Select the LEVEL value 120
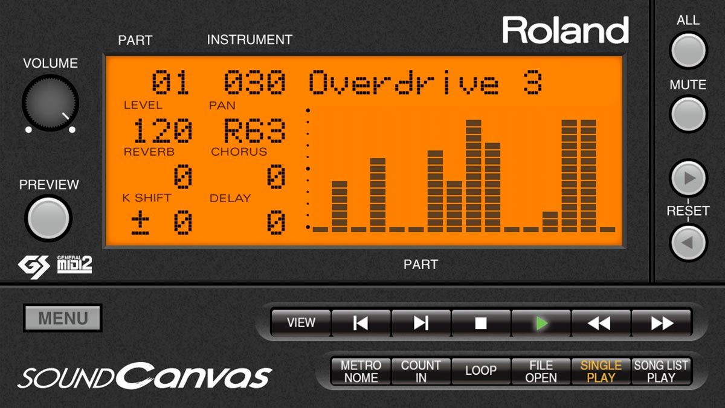The height and width of the screenshot is (408, 725). click(x=162, y=130)
